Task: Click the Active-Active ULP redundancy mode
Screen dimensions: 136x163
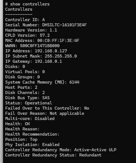Action: pyautogui.click(x=95, y=150)
